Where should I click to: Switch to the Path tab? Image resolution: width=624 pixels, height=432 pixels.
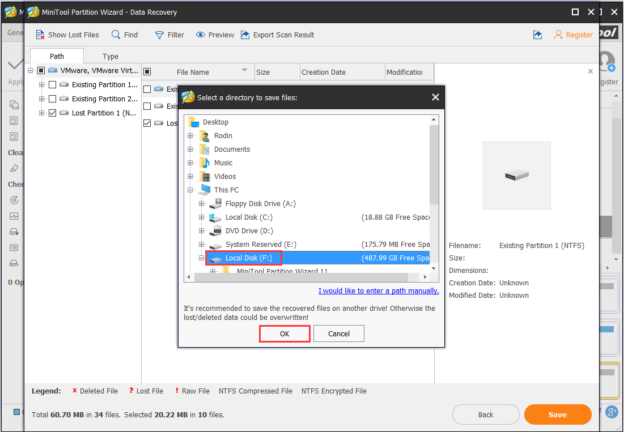pos(57,56)
